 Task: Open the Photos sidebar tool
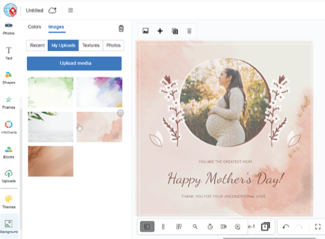(9, 29)
